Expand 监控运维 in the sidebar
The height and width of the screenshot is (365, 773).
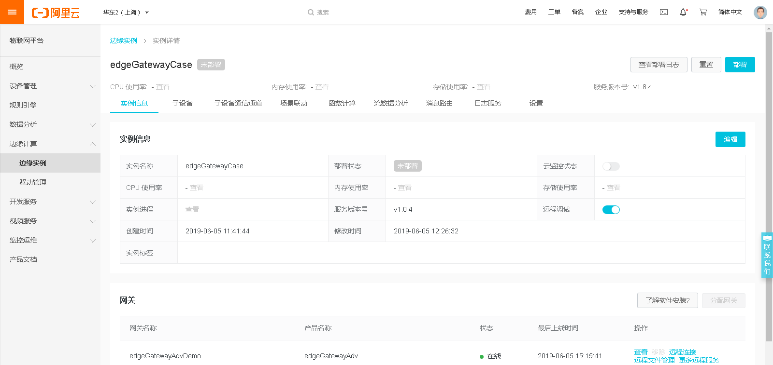coord(50,240)
